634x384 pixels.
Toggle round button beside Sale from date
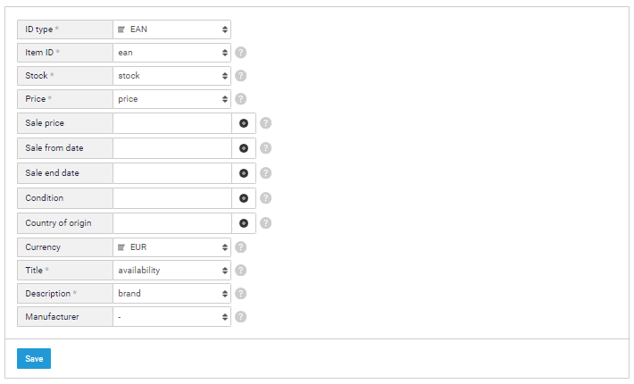(243, 148)
